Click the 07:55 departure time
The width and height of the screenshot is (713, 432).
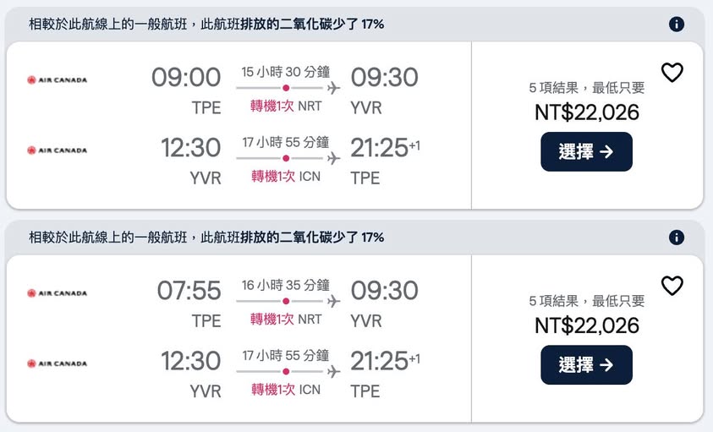click(189, 291)
